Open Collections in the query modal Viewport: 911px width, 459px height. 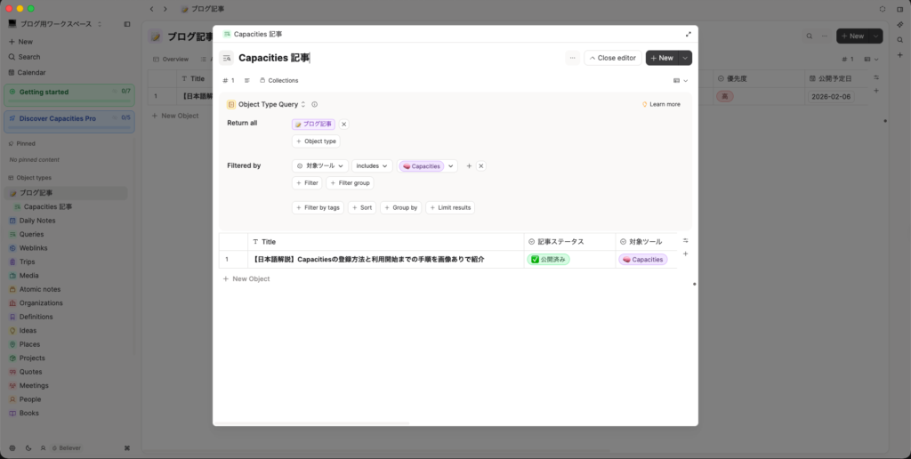[278, 81]
